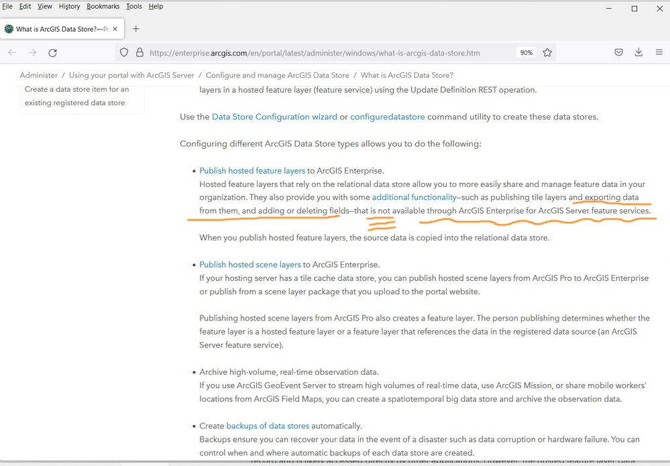
Task: Select the 'What is ArcGIS Data Store?' tab
Action: [x=62, y=29]
